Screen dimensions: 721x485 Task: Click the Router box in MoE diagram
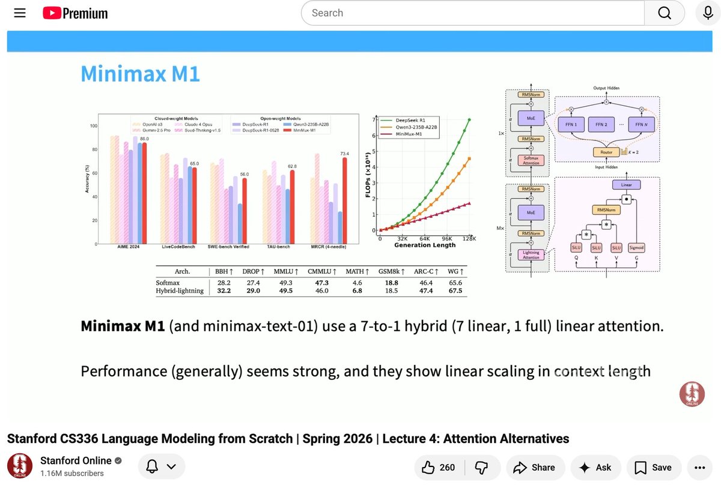coord(606,153)
